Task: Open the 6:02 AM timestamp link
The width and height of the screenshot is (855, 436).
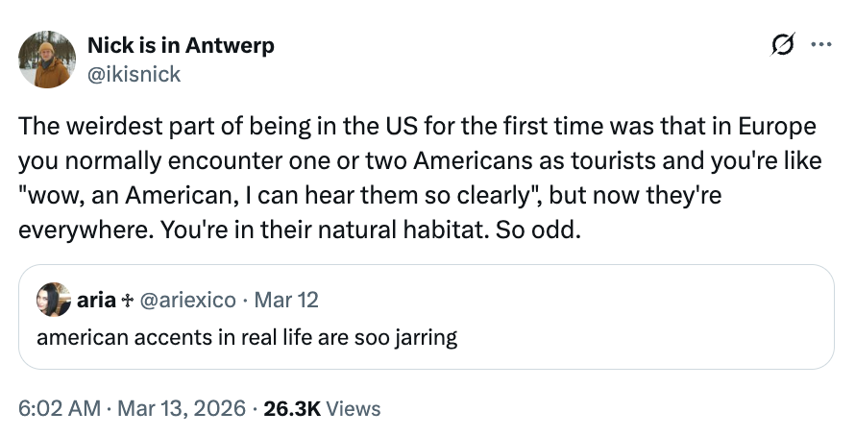Action: click(59, 408)
